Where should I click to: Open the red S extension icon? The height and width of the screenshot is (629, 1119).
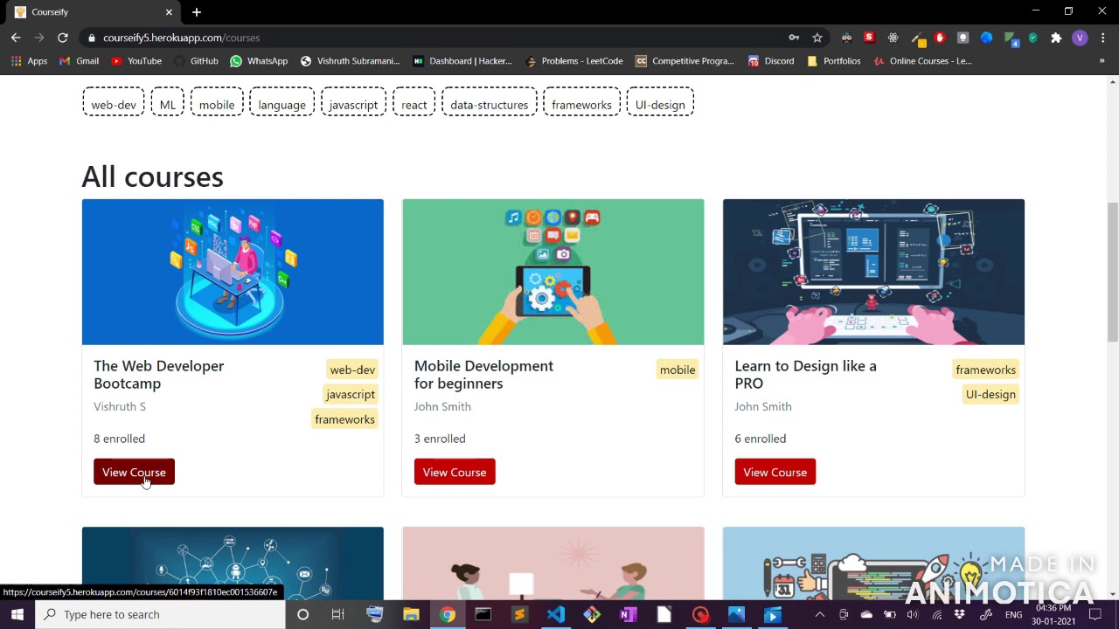tap(869, 38)
